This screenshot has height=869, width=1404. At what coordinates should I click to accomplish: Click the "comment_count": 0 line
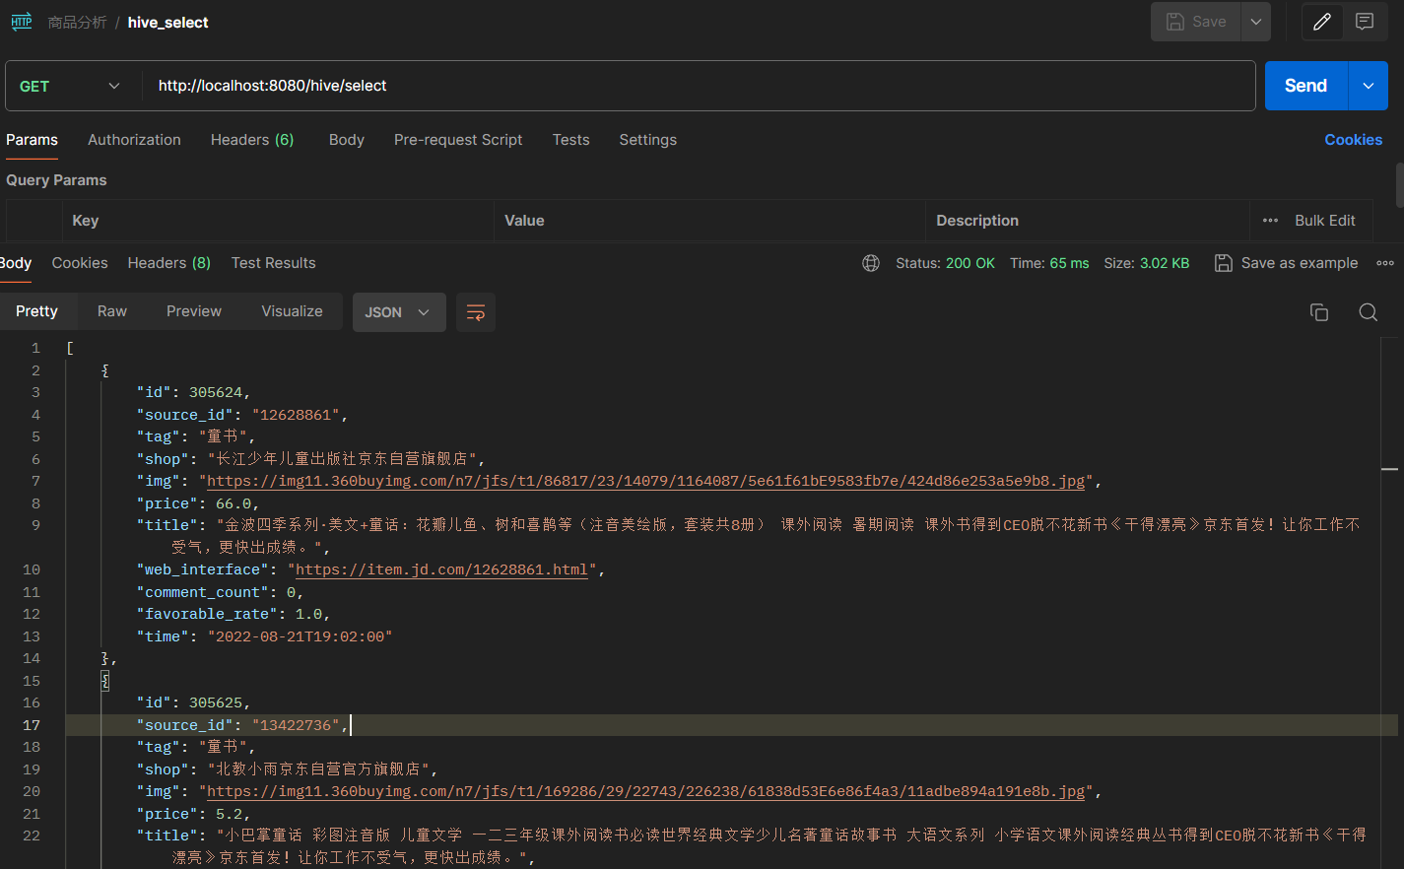pos(220,592)
